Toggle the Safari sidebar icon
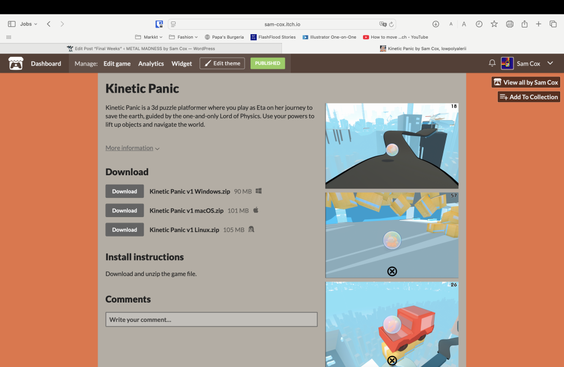The width and height of the screenshot is (564, 367). pos(12,24)
